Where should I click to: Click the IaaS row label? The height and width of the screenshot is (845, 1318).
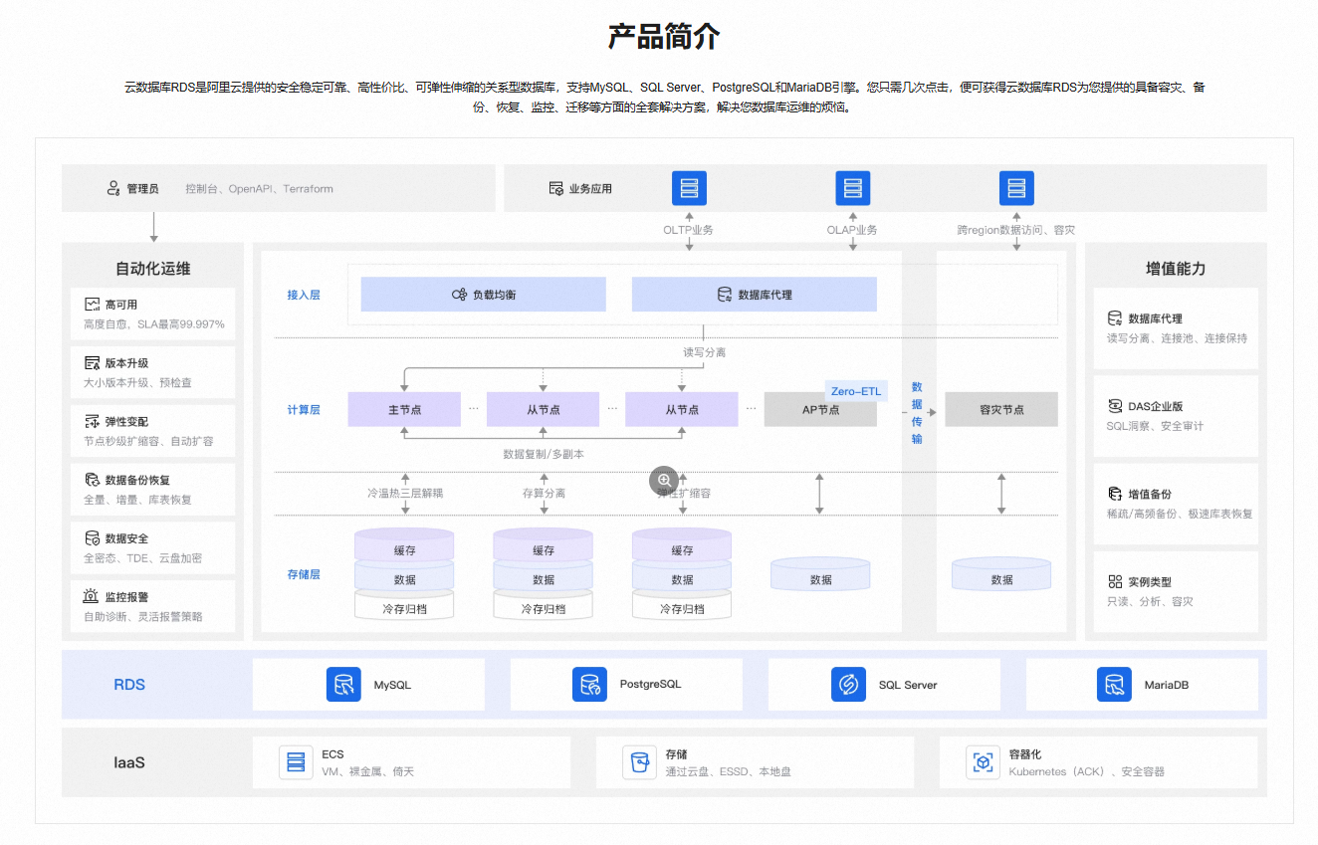coord(129,762)
